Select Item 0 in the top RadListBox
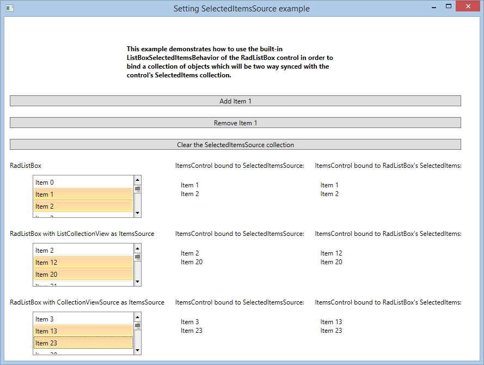Image resolution: width=484 pixels, height=365 pixels. (83, 182)
